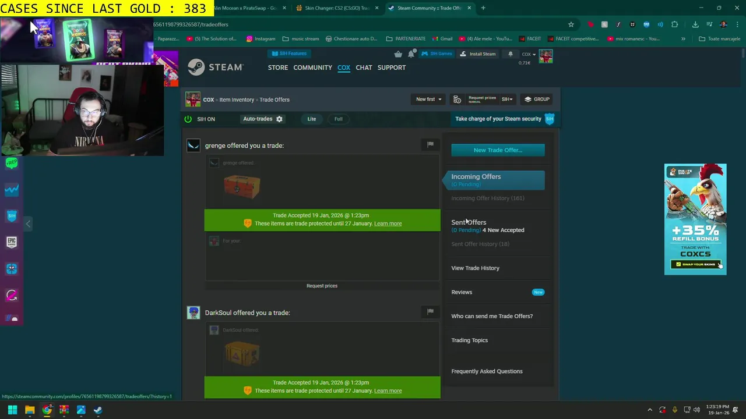Click DarkSoul's avatar in trade offer
Screen dimensions: 746x419
(193, 313)
